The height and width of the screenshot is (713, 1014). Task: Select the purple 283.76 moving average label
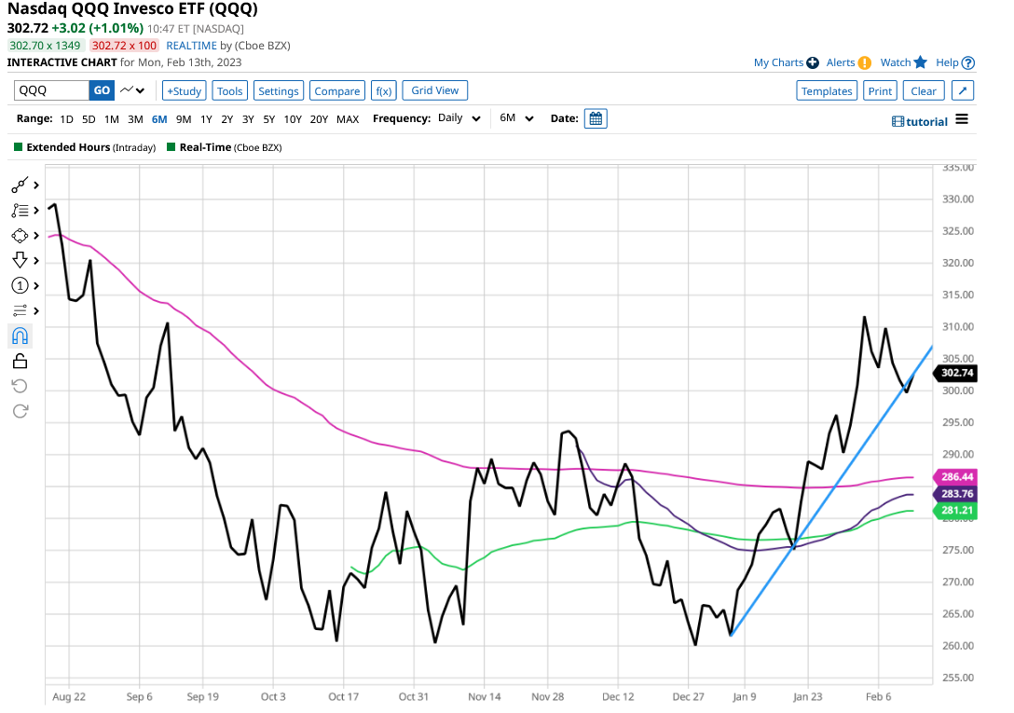955,494
